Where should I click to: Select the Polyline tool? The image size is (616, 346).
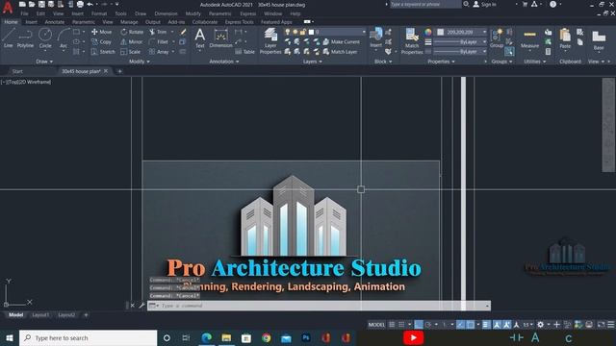click(25, 37)
